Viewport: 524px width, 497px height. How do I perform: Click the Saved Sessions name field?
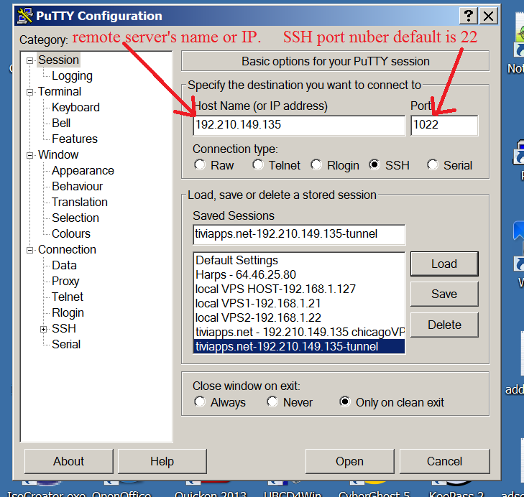[x=299, y=234]
